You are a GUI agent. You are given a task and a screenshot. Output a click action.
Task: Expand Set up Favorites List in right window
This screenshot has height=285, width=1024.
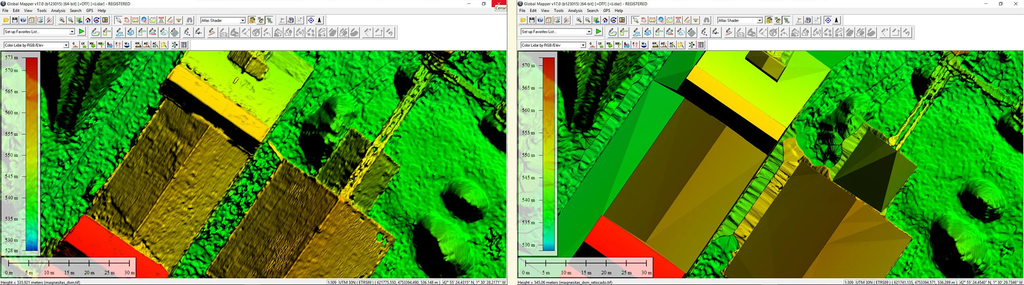pos(556,32)
